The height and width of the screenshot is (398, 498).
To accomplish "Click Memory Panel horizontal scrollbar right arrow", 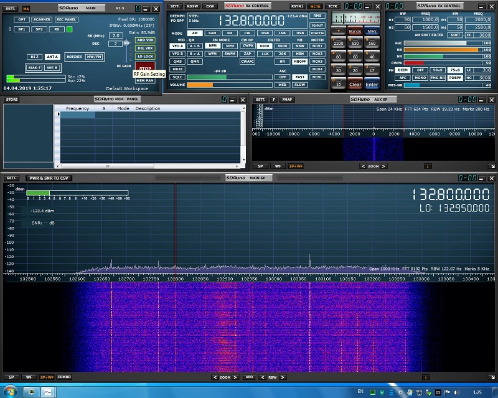I will (237, 166).
